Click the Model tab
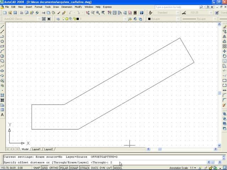227x170 pixels. 25,149
